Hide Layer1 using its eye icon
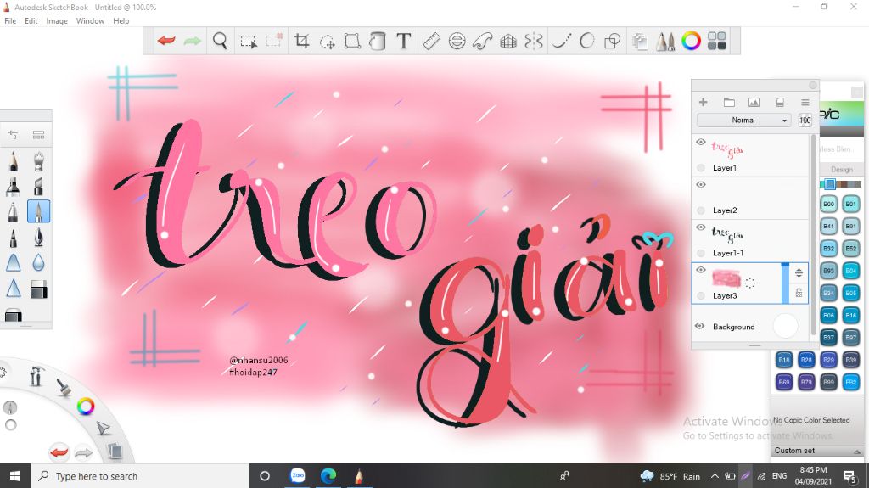This screenshot has height=488, width=869. coord(700,143)
